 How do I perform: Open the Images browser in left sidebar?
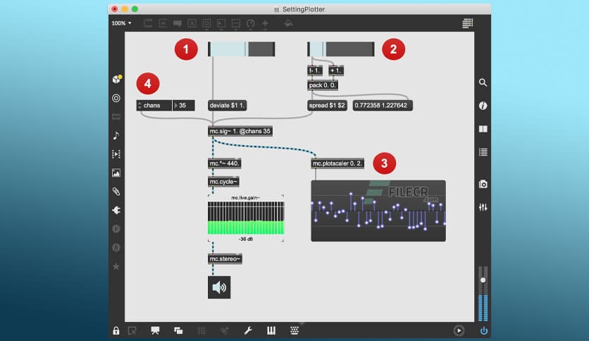[116, 173]
